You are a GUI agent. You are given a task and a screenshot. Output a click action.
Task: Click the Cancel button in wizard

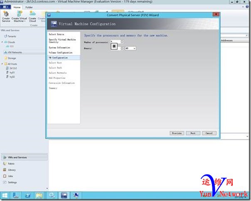209,133
